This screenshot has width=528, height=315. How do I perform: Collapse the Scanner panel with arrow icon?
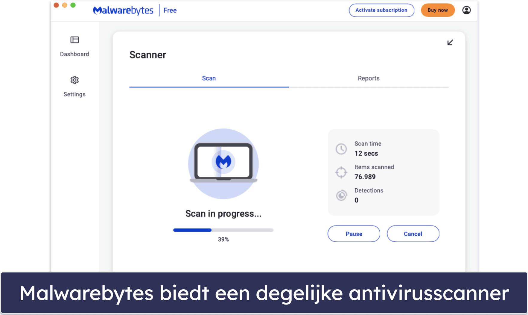pos(450,43)
